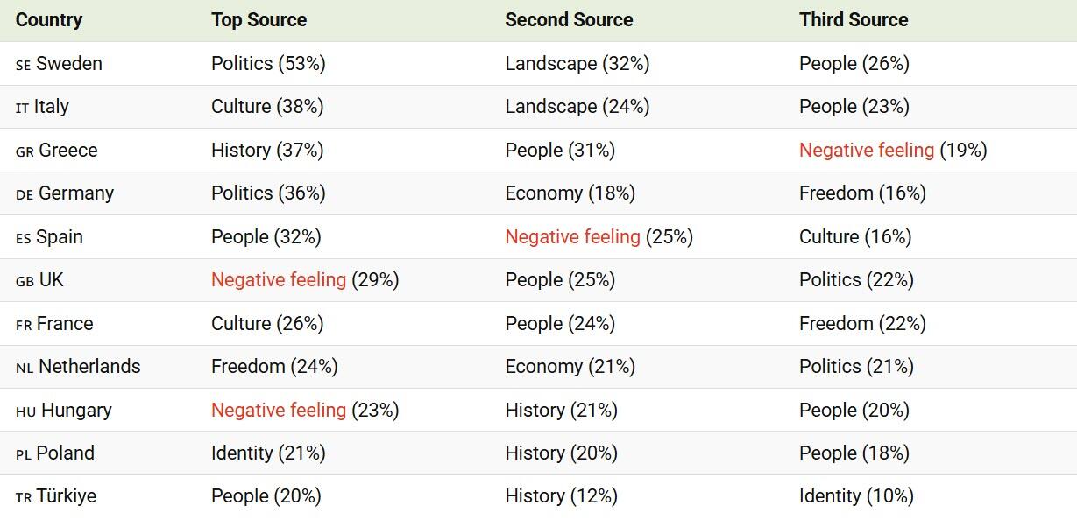Click Hungary's red Negative feeling text
This screenshot has height=520, width=1077.
(x=279, y=411)
